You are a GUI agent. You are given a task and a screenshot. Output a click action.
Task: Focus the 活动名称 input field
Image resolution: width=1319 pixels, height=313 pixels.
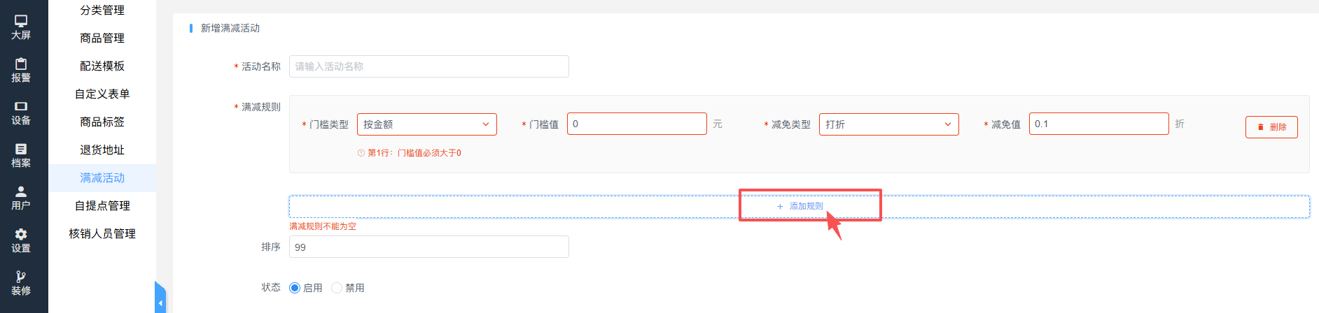pyautogui.click(x=429, y=66)
